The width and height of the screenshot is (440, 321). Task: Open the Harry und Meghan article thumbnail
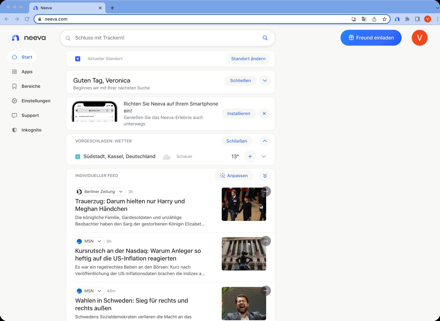click(x=244, y=204)
